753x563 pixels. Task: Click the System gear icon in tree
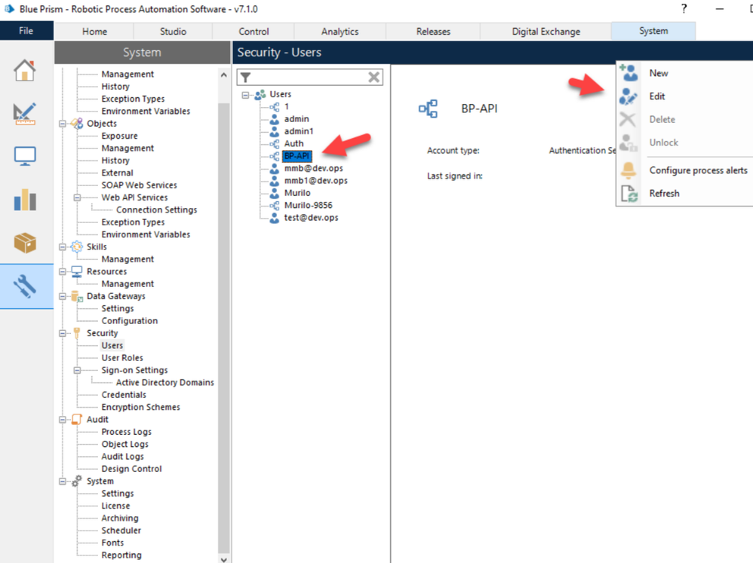pos(77,481)
